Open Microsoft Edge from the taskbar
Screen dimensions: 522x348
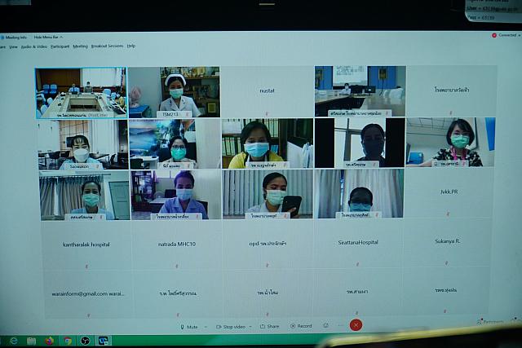click(x=14, y=341)
